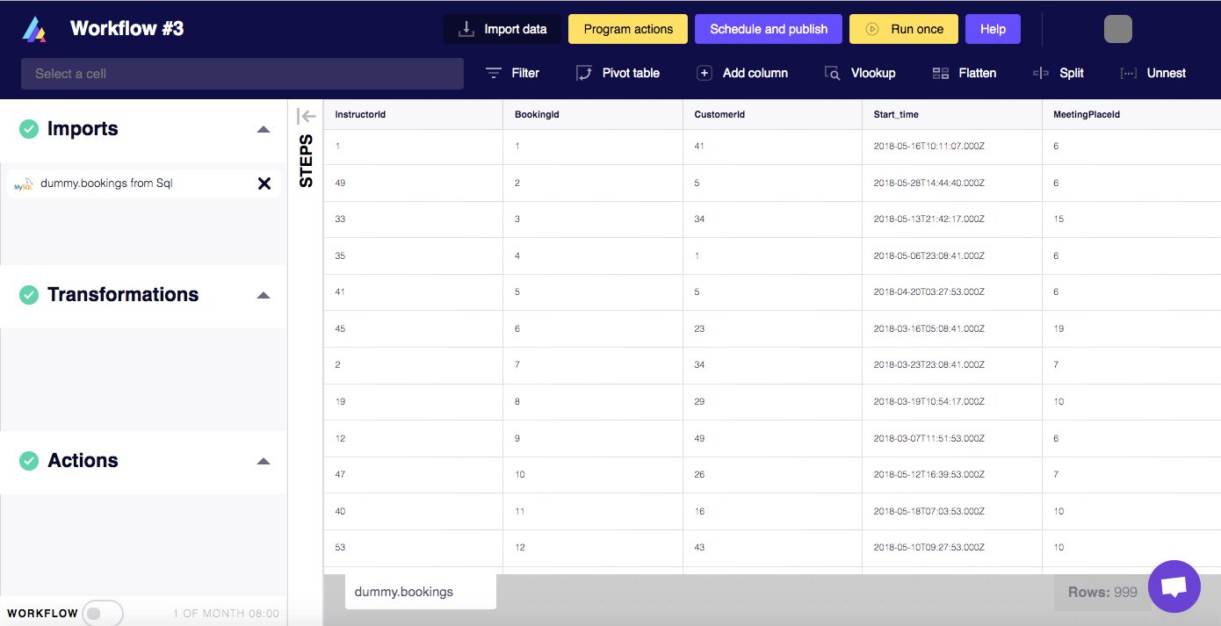This screenshot has width=1221, height=626.
Task: Select the CustomerId column header
Action: [x=773, y=114]
